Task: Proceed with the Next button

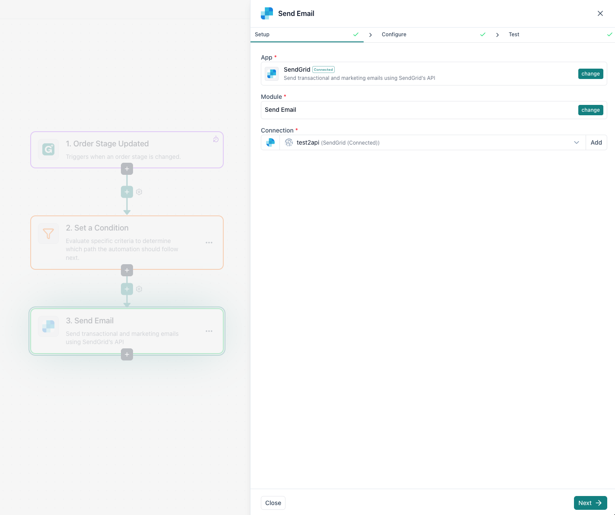Action: coord(590,503)
